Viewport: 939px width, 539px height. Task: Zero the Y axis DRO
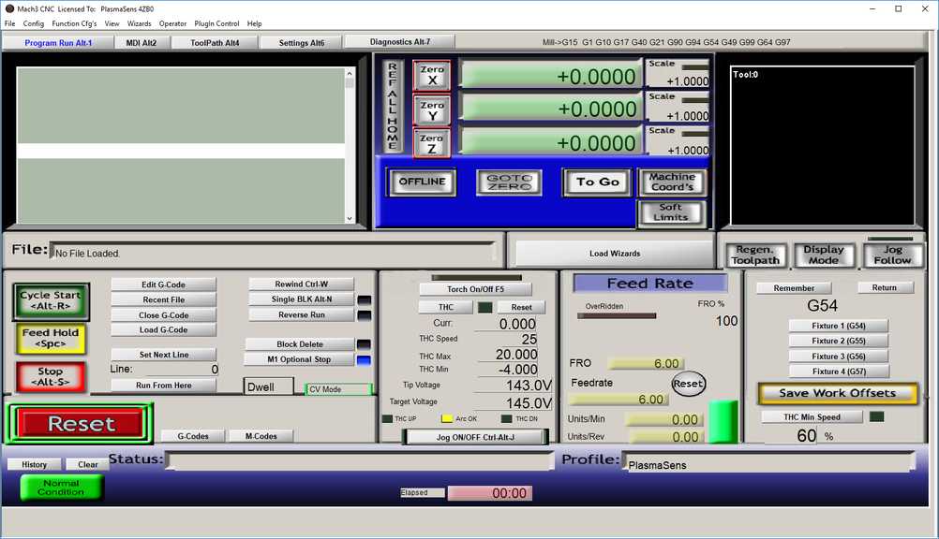click(x=431, y=109)
